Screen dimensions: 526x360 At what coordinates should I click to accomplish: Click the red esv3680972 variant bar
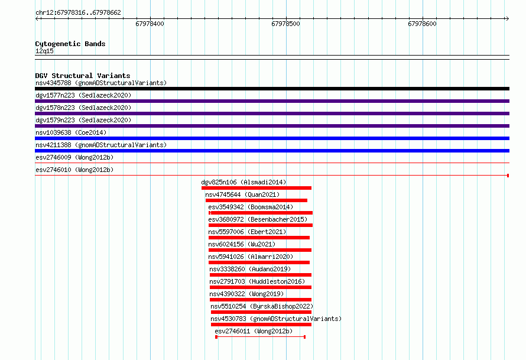(261, 225)
